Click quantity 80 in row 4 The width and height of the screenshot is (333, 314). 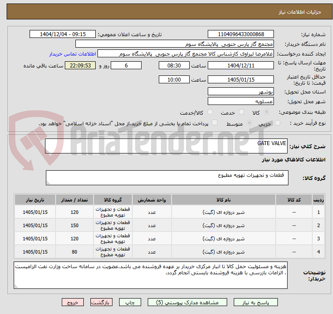click(75, 252)
